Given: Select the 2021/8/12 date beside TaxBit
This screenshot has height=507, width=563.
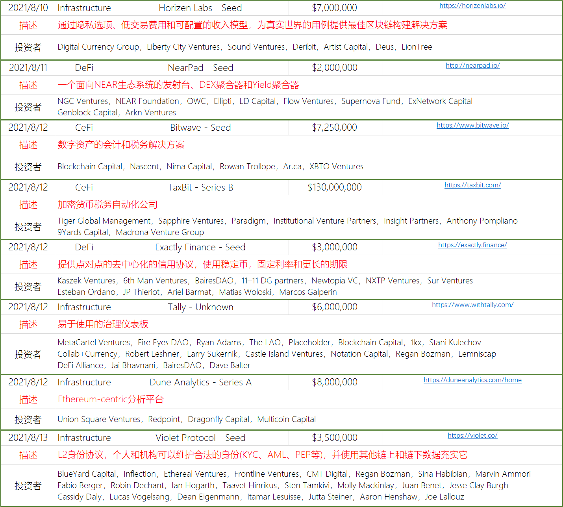Looking at the screenshot, I should pos(28,187).
